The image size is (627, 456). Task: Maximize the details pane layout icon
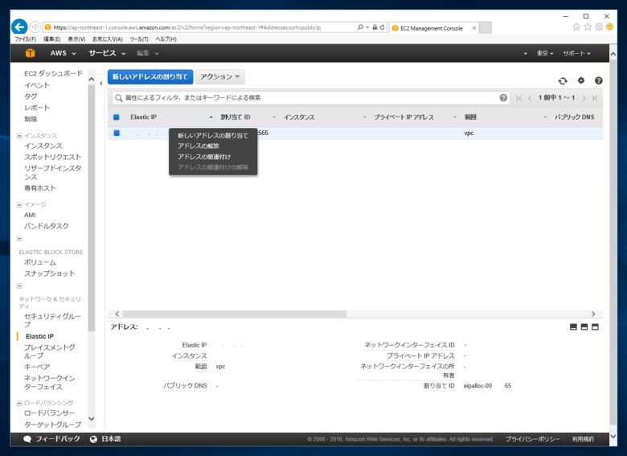[x=596, y=327]
